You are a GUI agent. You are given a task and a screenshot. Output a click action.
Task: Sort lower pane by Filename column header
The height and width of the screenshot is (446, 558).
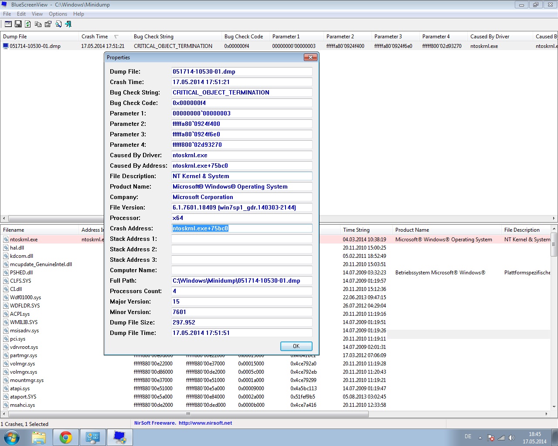(x=40, y=230)
